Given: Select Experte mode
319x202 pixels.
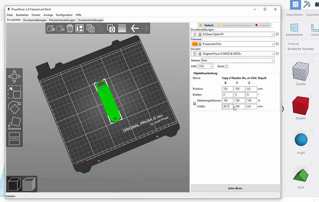Looking at the screenshot, I should point(262,25).
